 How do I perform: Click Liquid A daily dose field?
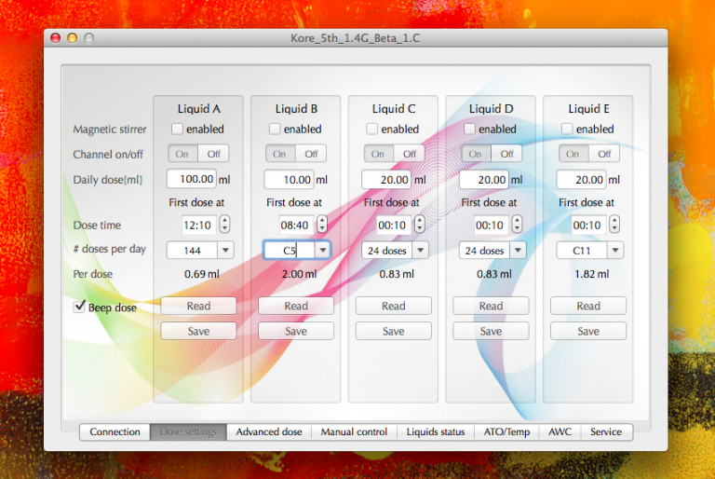point(192,179)
